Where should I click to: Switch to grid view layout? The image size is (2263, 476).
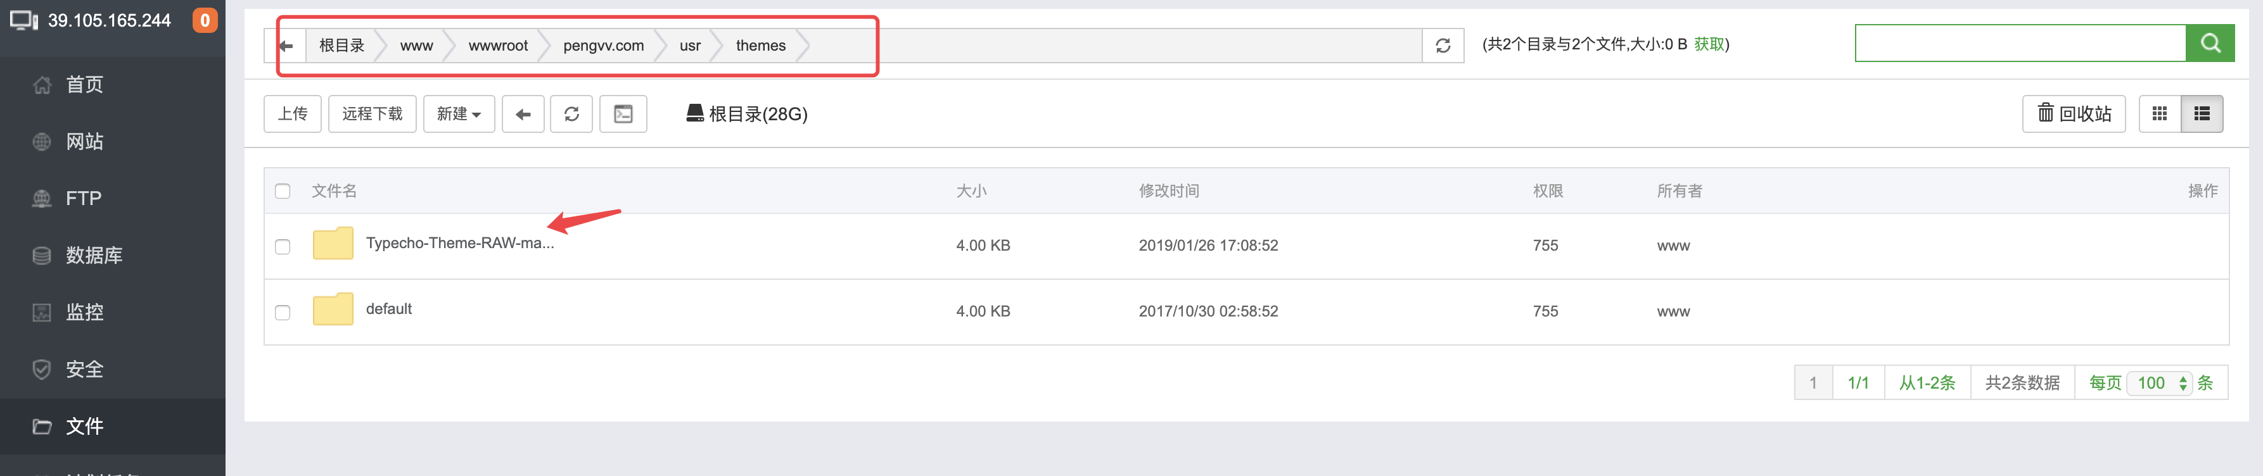point(2160,113)
